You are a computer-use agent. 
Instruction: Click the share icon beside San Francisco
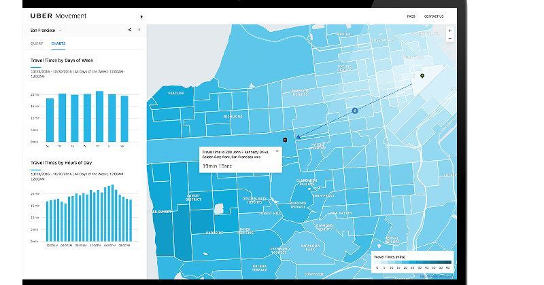[130, 30]
